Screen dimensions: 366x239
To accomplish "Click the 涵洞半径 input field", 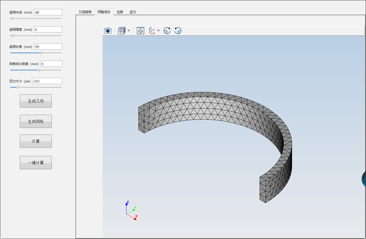I will tap(48, 12).
